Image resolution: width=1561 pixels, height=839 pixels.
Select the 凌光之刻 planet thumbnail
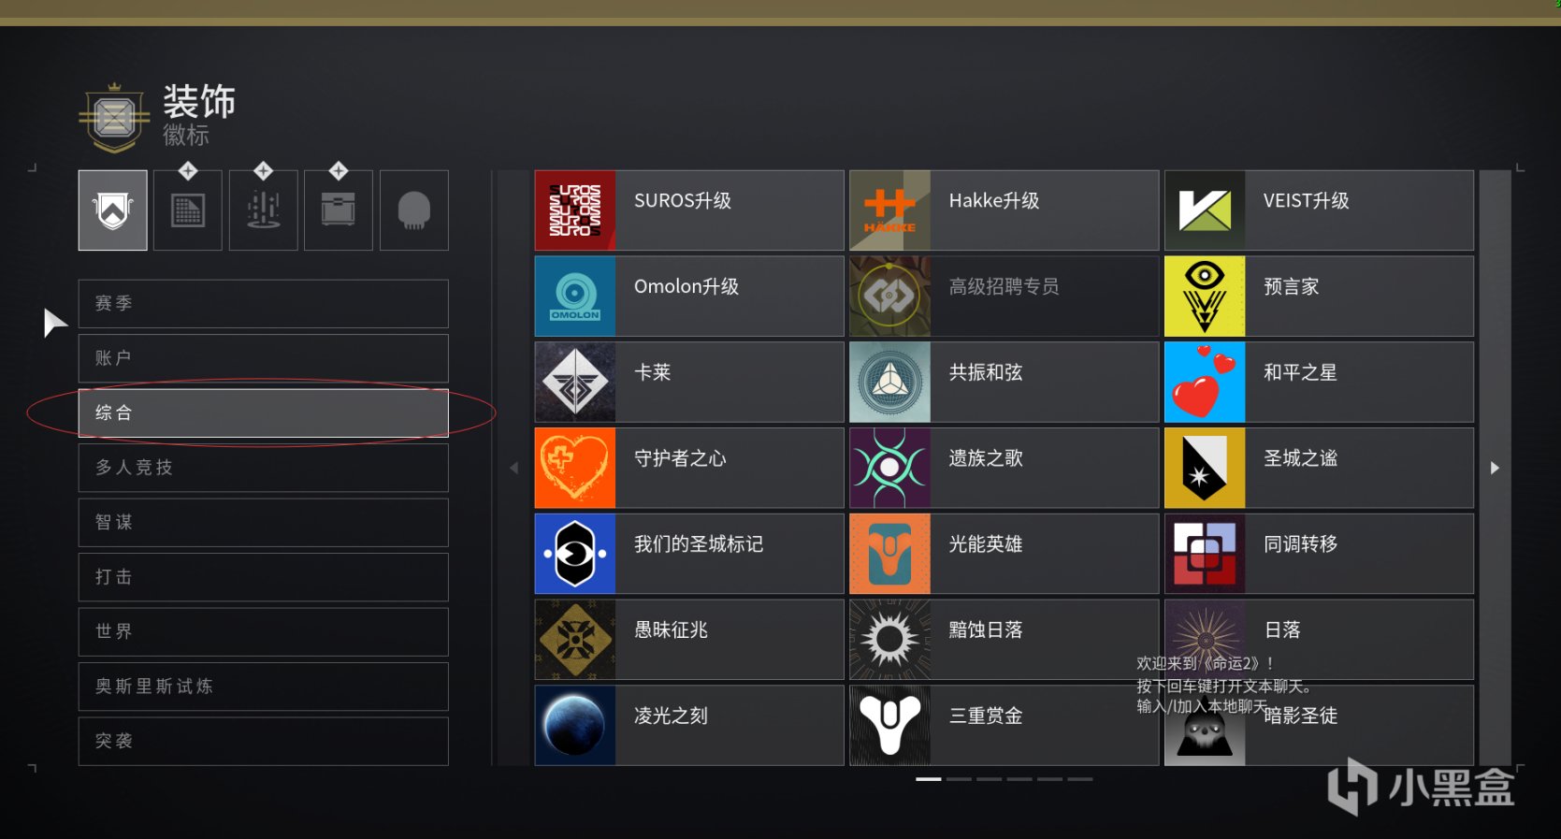(x=575, y=726)
